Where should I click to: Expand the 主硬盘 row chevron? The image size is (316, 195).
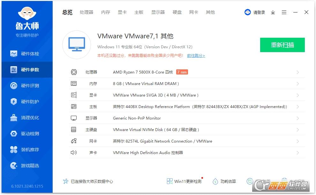[x=298, y=130]
